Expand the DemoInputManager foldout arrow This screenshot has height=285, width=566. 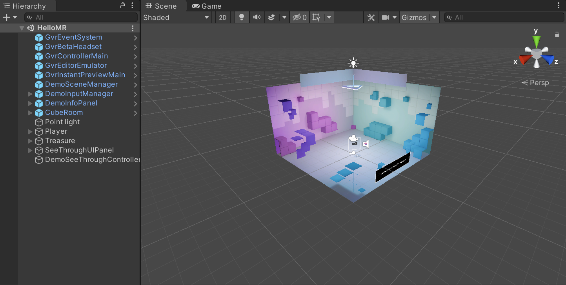30,94
